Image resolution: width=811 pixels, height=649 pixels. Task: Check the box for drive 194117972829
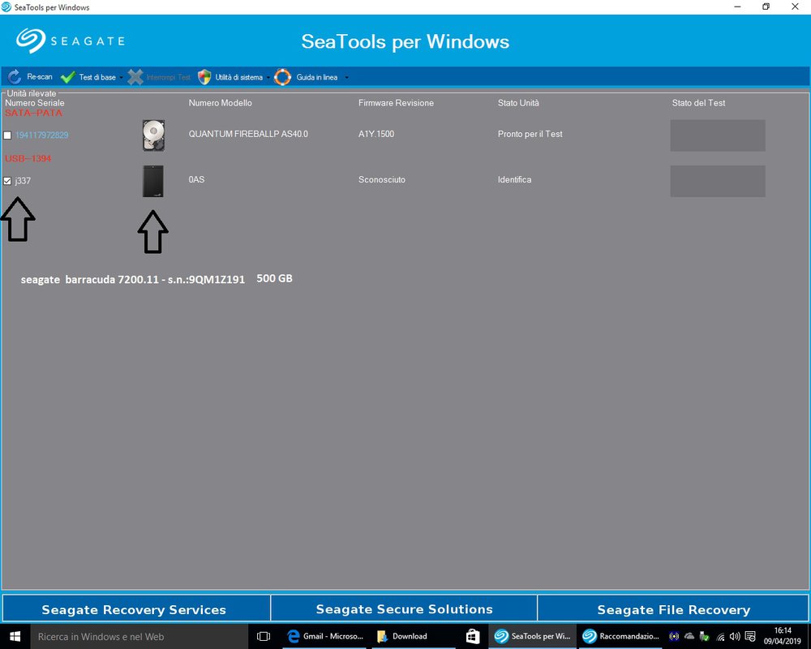(x=8, y=135)
